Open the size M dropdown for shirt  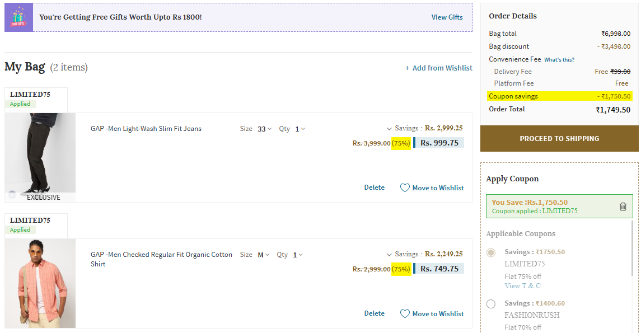263,255
